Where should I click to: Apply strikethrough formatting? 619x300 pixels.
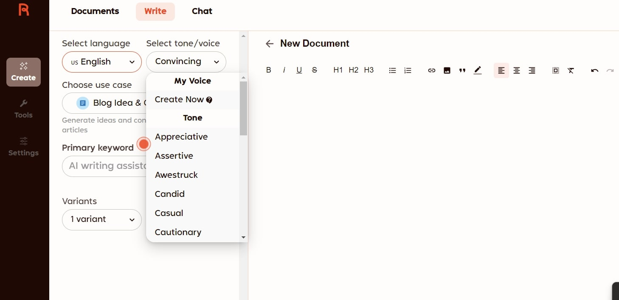[x=314, y=70]
